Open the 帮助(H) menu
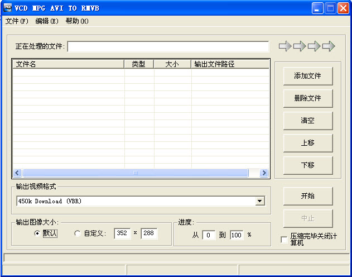Image resolution: width=352 pixels, height=277 pixels. [x=77, y=21]
